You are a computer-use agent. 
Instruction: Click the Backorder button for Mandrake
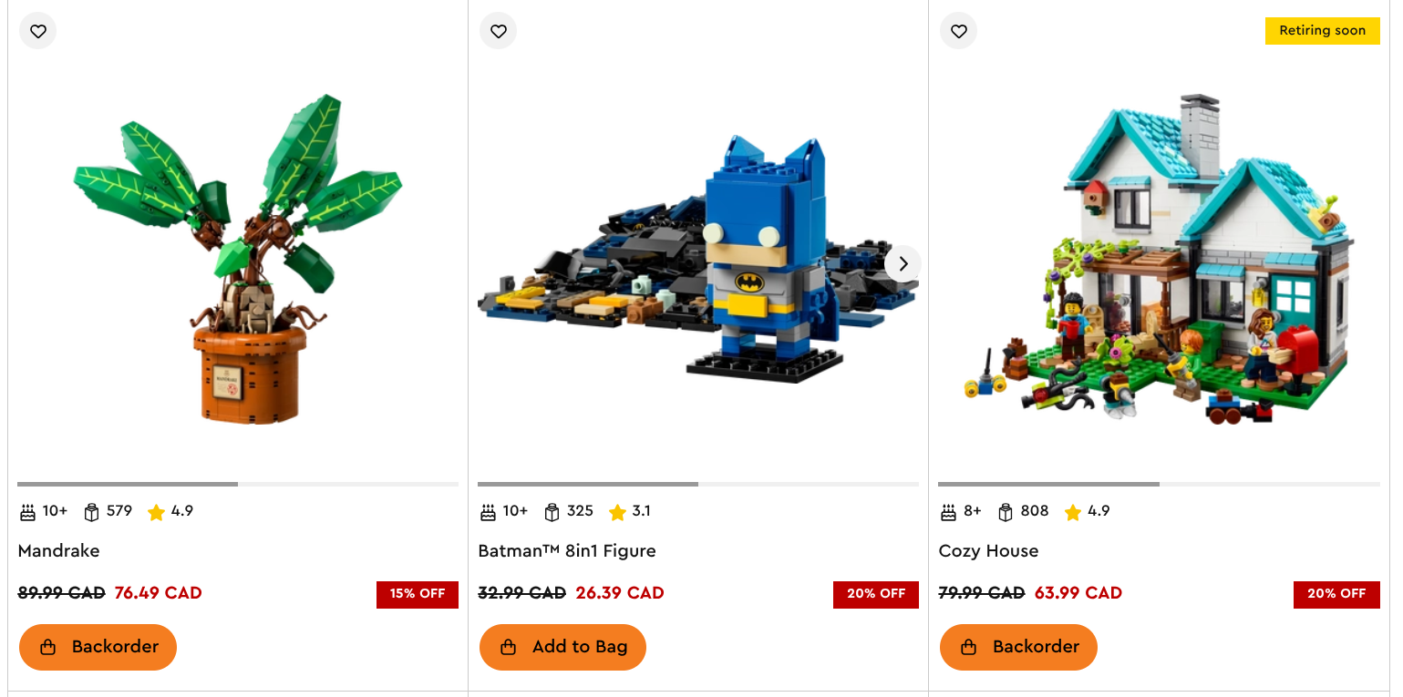(98, 647)
